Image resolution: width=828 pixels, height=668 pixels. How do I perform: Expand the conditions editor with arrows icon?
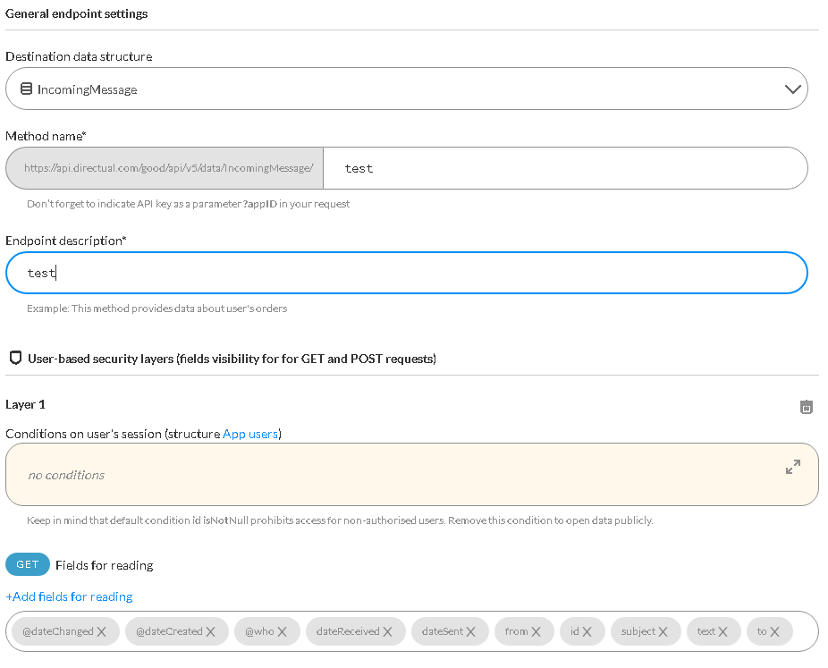(x=792, y=467)
